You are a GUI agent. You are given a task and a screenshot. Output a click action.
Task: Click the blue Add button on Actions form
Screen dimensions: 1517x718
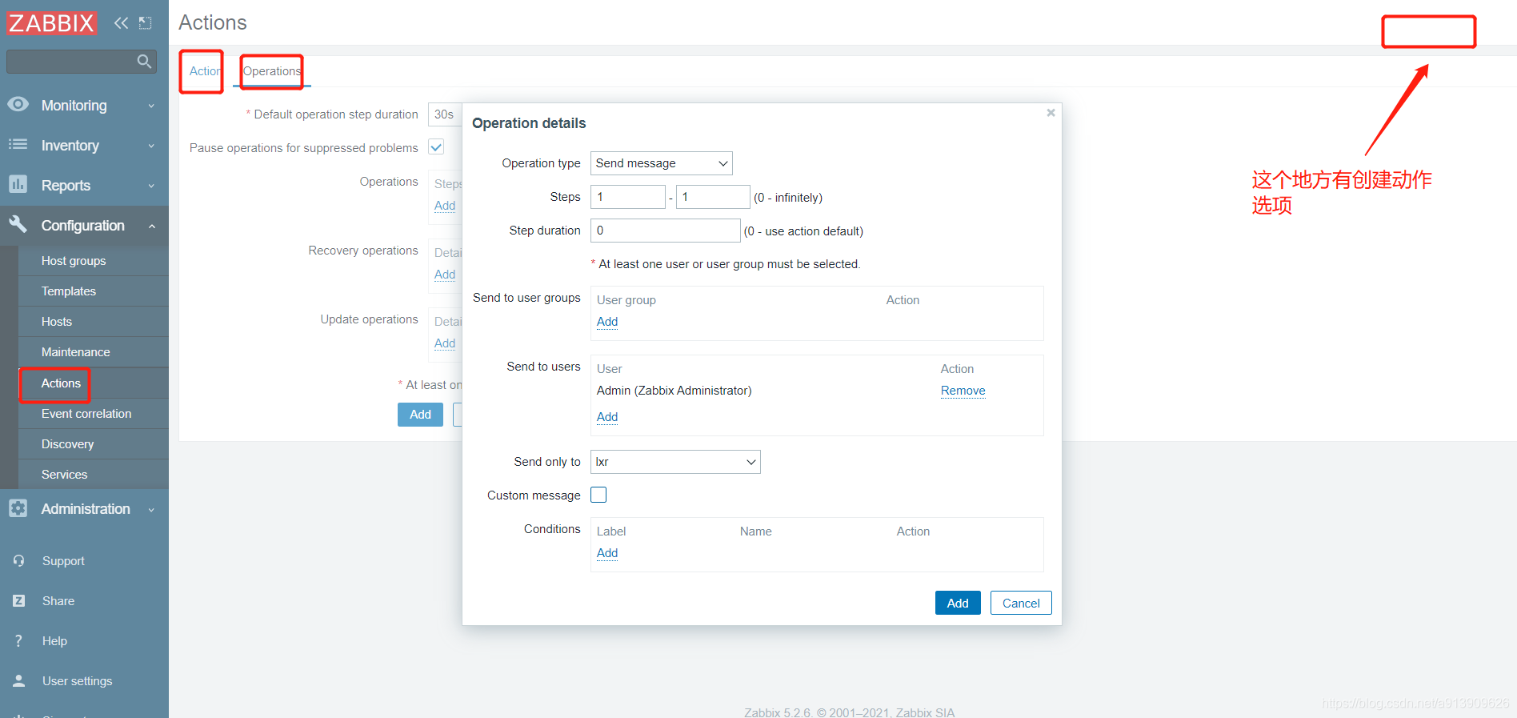[x=420, y=415]
